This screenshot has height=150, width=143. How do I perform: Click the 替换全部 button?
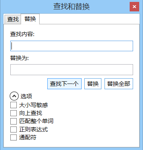[x=119, y=84]
